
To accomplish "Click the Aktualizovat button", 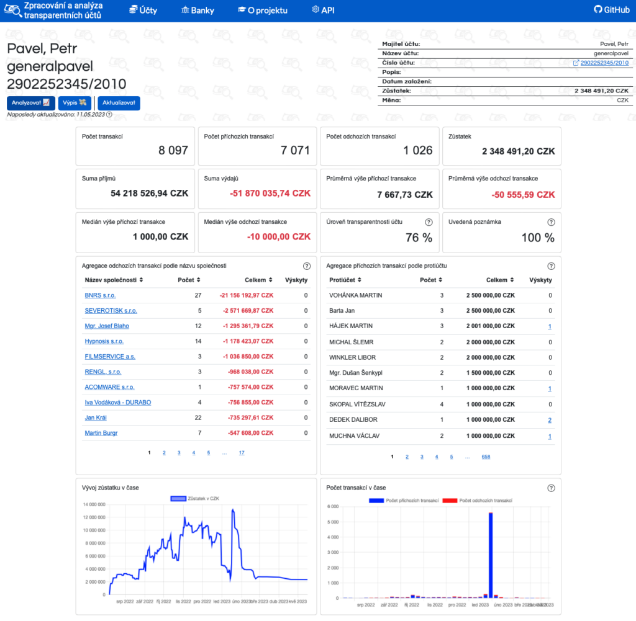I will click(x=119, y=103).
